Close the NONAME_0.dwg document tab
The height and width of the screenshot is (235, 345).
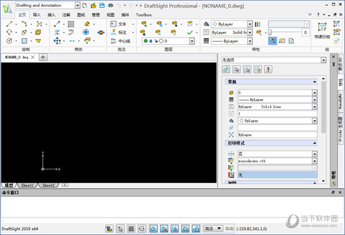(x=33, y=57)
